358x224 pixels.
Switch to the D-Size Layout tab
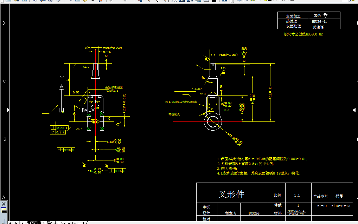(x=70, y=222)
